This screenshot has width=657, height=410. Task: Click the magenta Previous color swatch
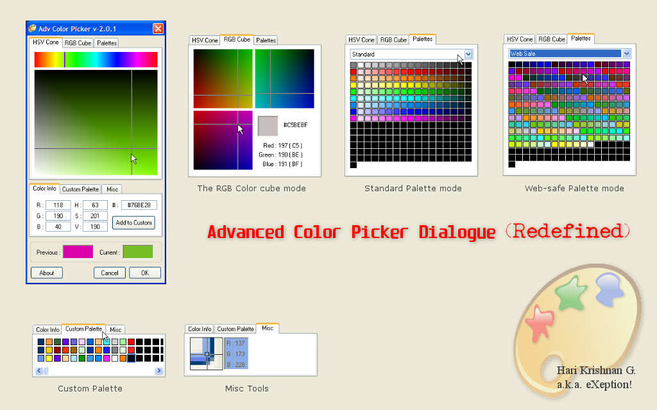78,252
